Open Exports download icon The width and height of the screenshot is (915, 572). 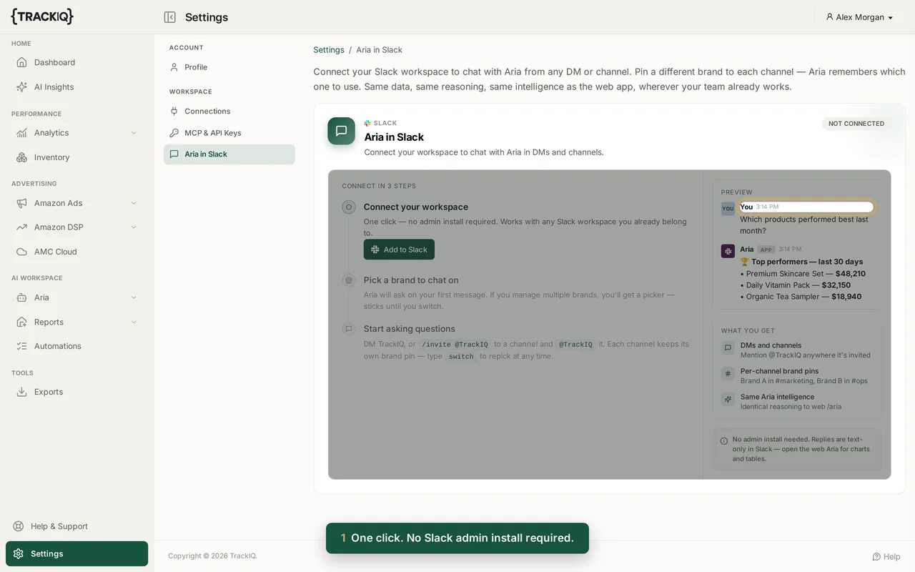pos(21,392)
